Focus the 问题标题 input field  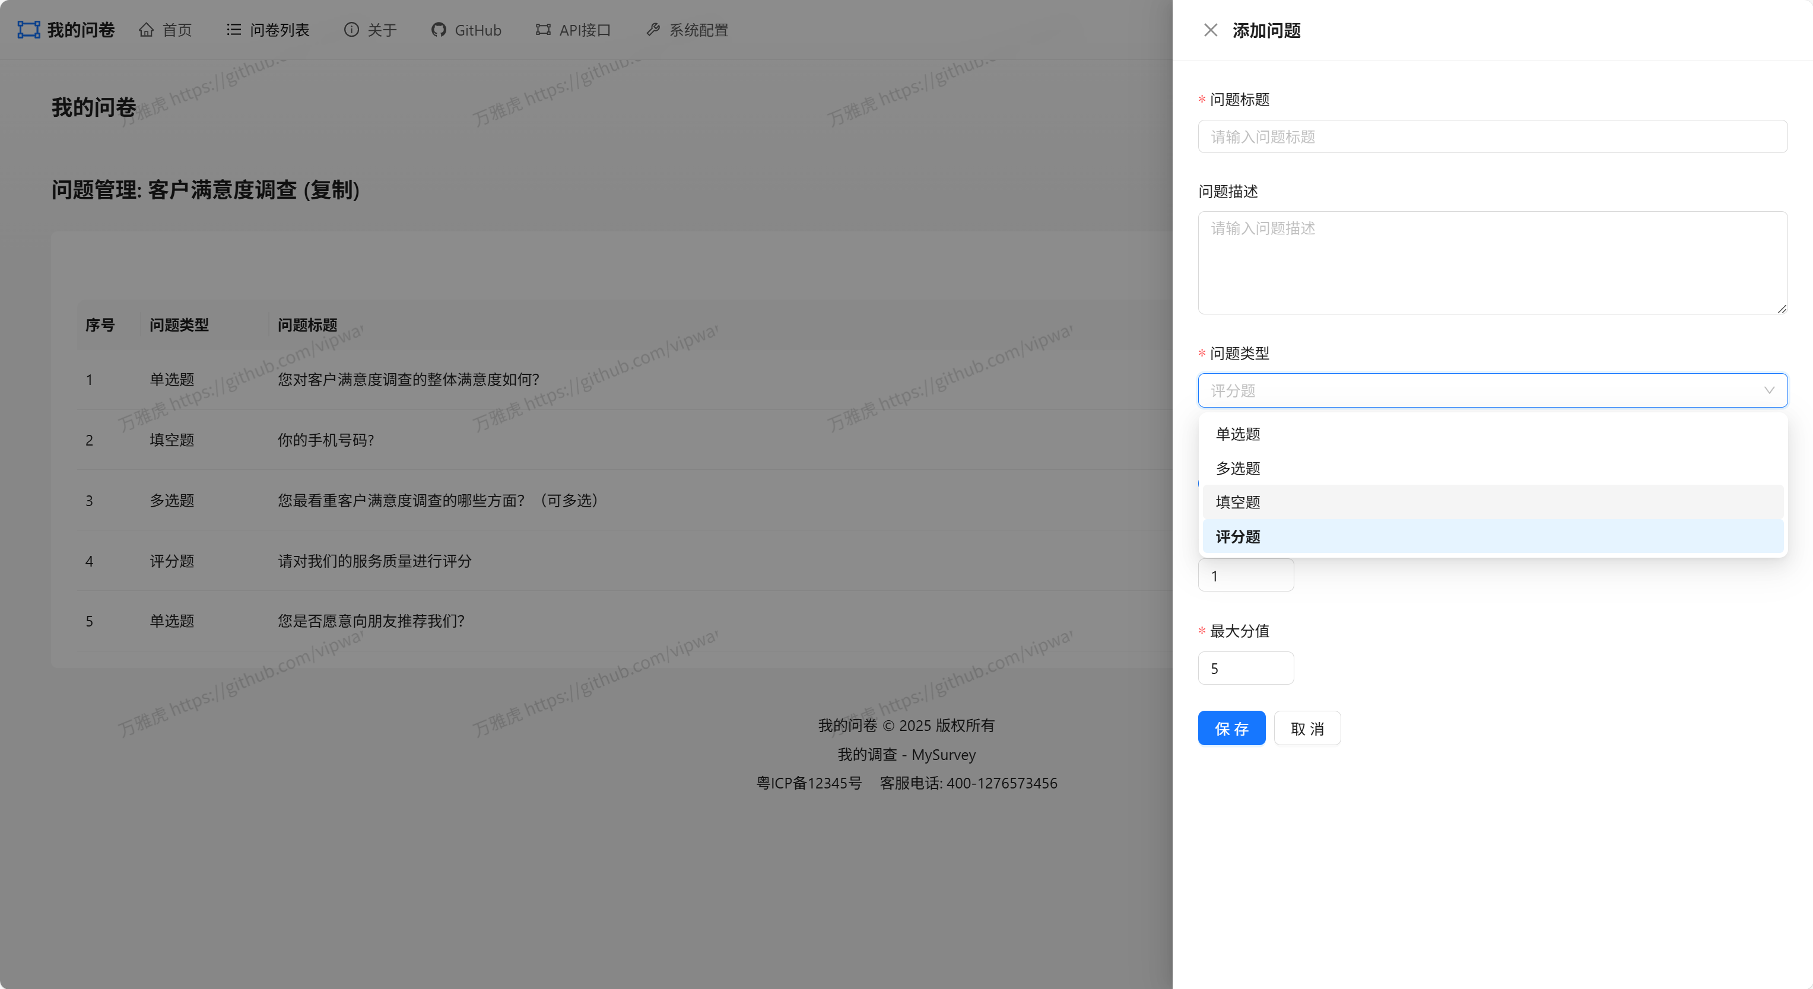point(1492,136)
